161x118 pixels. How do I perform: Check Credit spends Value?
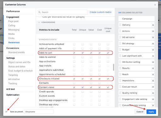[x=91, y=92]
